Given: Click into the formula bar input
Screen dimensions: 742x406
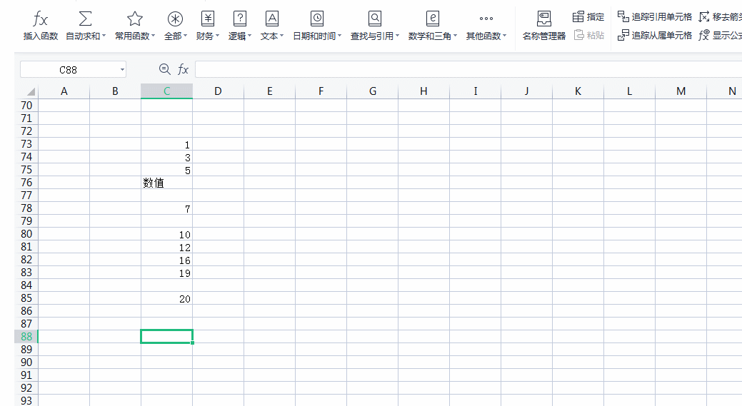Looking at the screenshot, I should 468,69.
